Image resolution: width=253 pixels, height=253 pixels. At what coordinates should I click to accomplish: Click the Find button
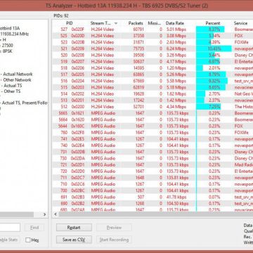[x=34, y=228]
